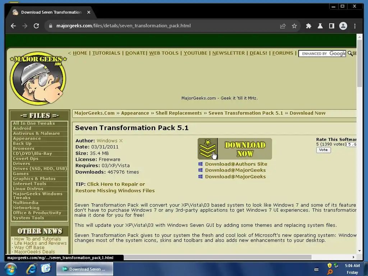Click Appearance in the breadcrumb
The image size is (368, 276).
pyautogui.click(x=135, y=113)
